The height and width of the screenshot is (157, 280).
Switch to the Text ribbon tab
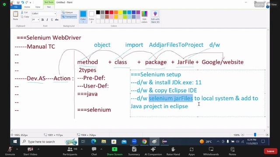point(49,7)
